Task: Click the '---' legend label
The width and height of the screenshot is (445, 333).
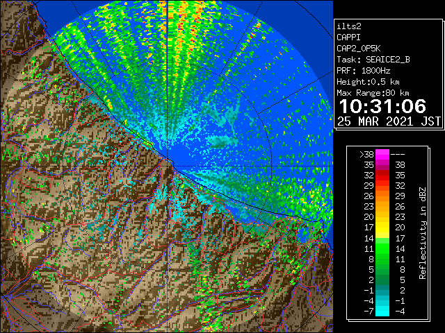Action: coord(398,155)
